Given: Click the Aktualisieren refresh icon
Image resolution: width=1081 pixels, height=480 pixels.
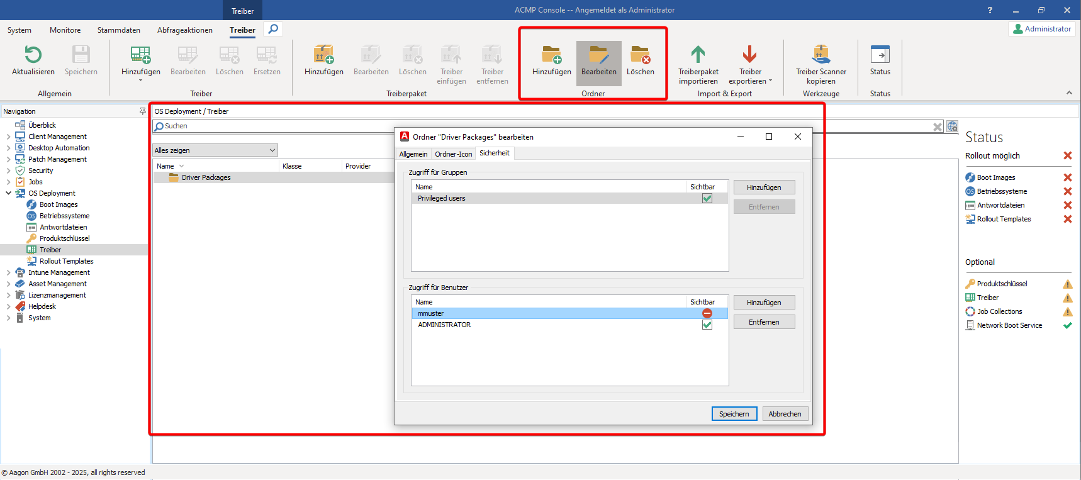Looking at the screenshot, I should pos(33,55).
